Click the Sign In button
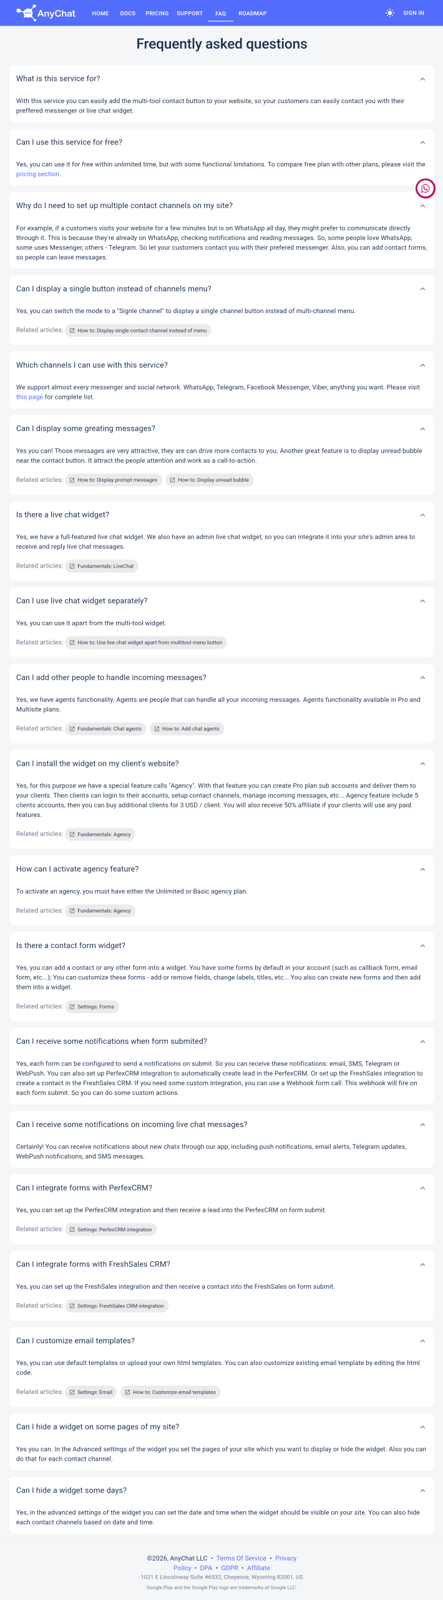Image resolution: width=443 pixels, height=1600 pixels. tap(414, 13)
